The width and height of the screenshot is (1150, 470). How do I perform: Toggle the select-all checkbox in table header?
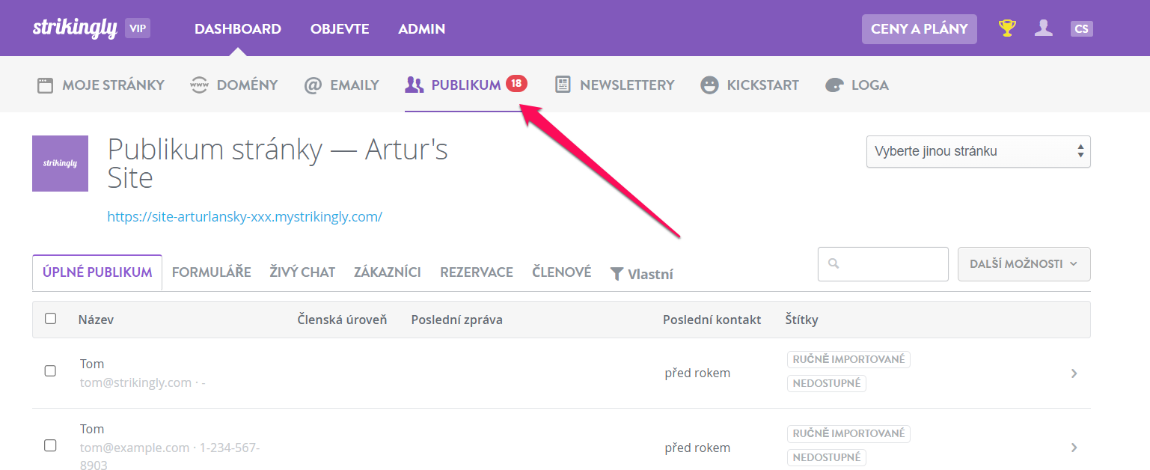click(x=50, y=319)
